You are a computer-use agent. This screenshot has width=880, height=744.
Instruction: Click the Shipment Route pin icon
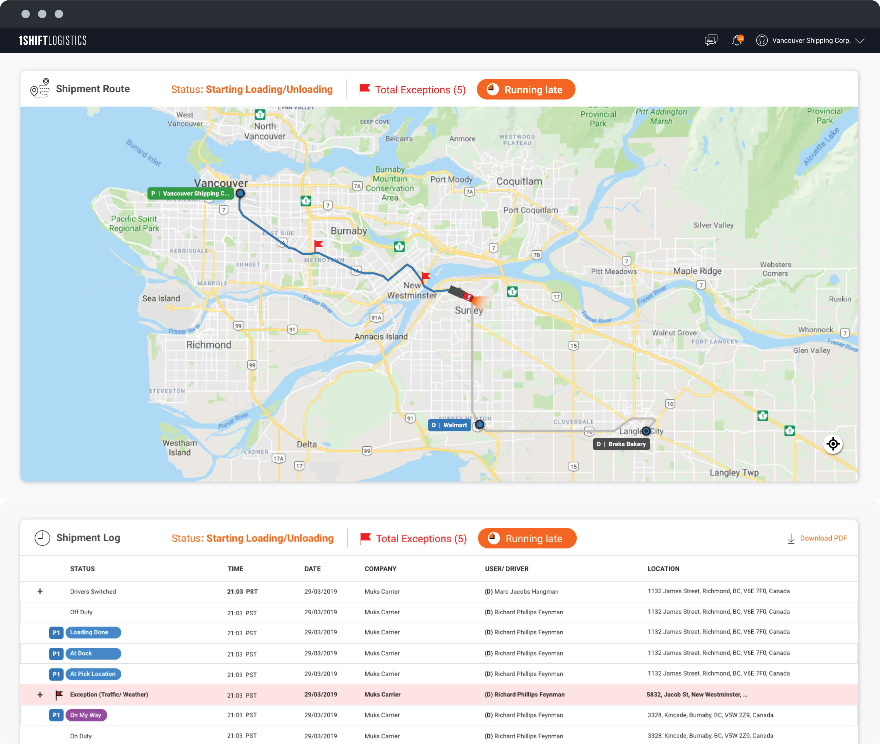click(40, 88)
